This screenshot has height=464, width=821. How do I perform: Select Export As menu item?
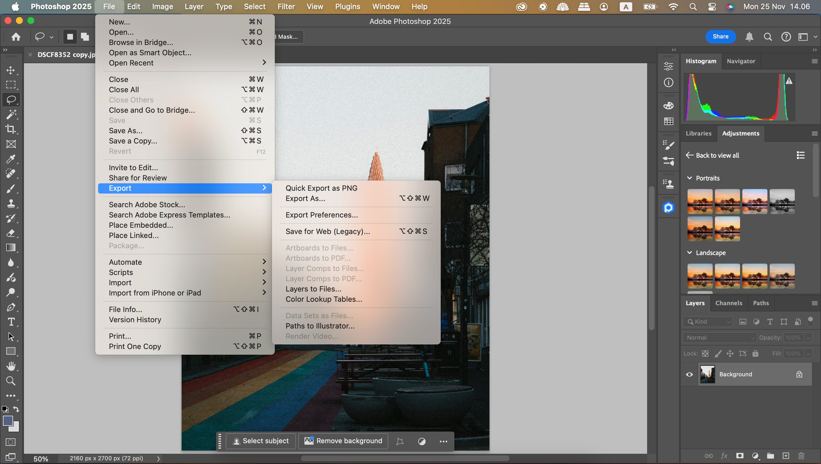click(x=305, y=198)
